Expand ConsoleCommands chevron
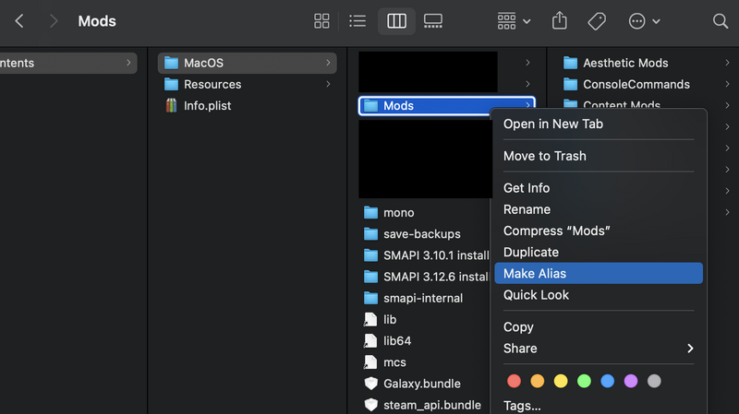 pyautogui.click(x=727, y=84)
